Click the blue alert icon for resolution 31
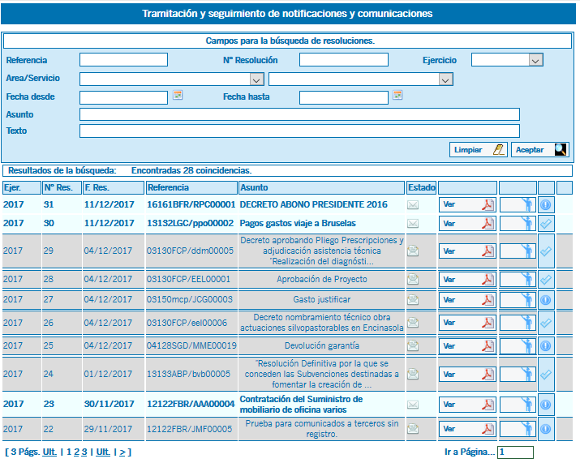 pos(546,204)
